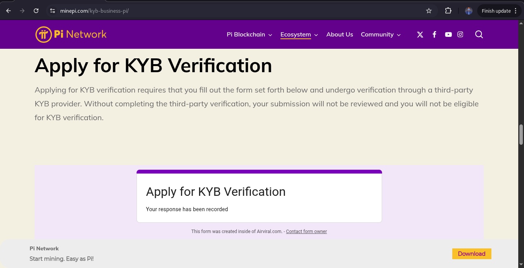Select the About Us menu item
The height and width of the screenshot is (268, 524).
(x=339, y=34)
